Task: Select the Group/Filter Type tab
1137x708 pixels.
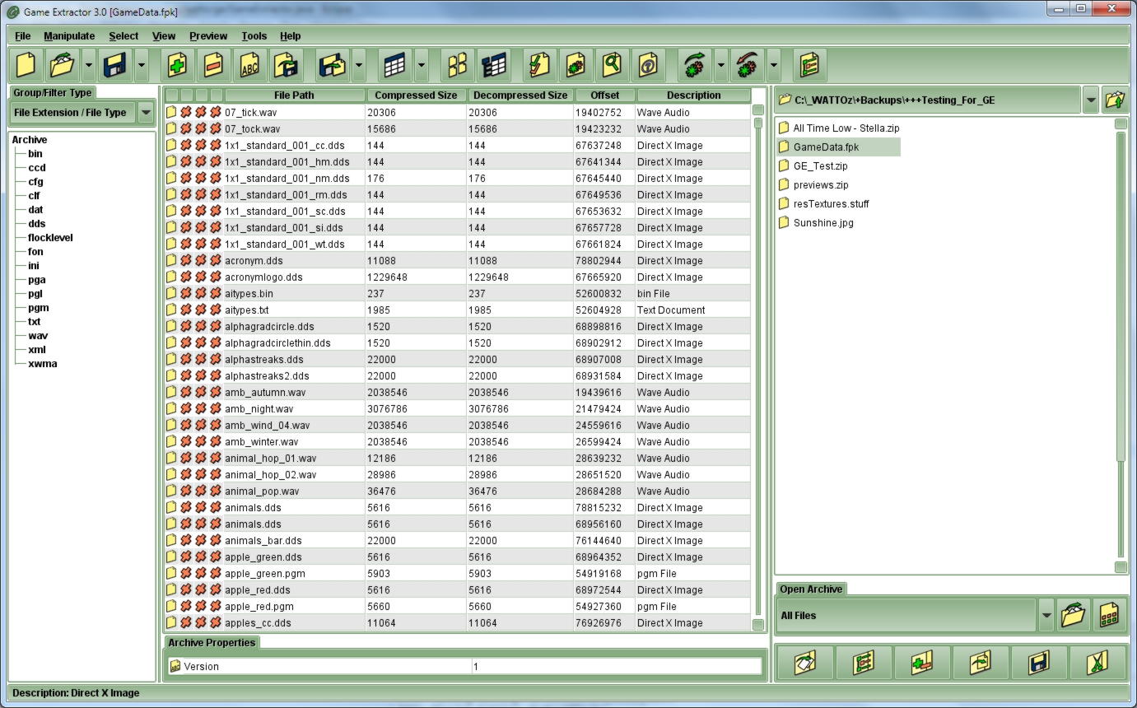Action: point(53,92)
